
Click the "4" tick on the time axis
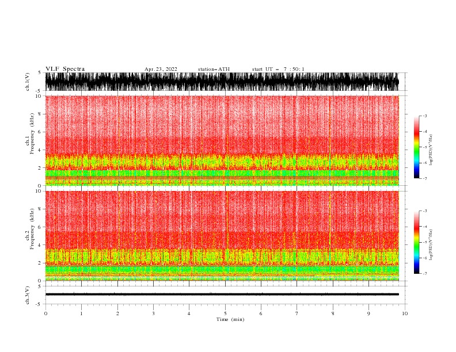point(189,313)
